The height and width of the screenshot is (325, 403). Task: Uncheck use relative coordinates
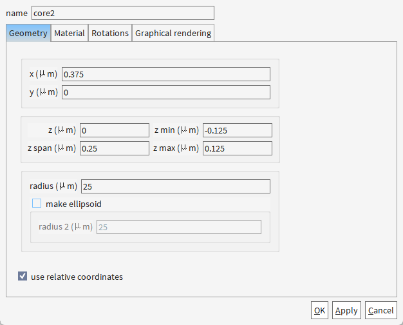click(x=23, y=276)
